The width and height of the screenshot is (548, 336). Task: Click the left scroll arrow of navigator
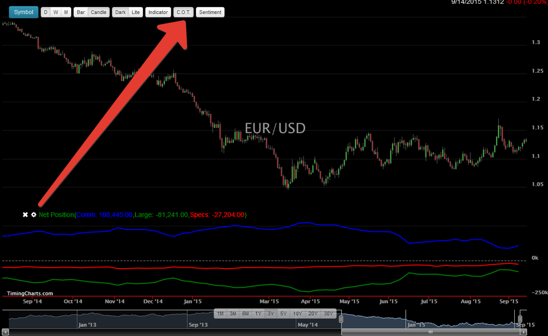tap(5, 332)
